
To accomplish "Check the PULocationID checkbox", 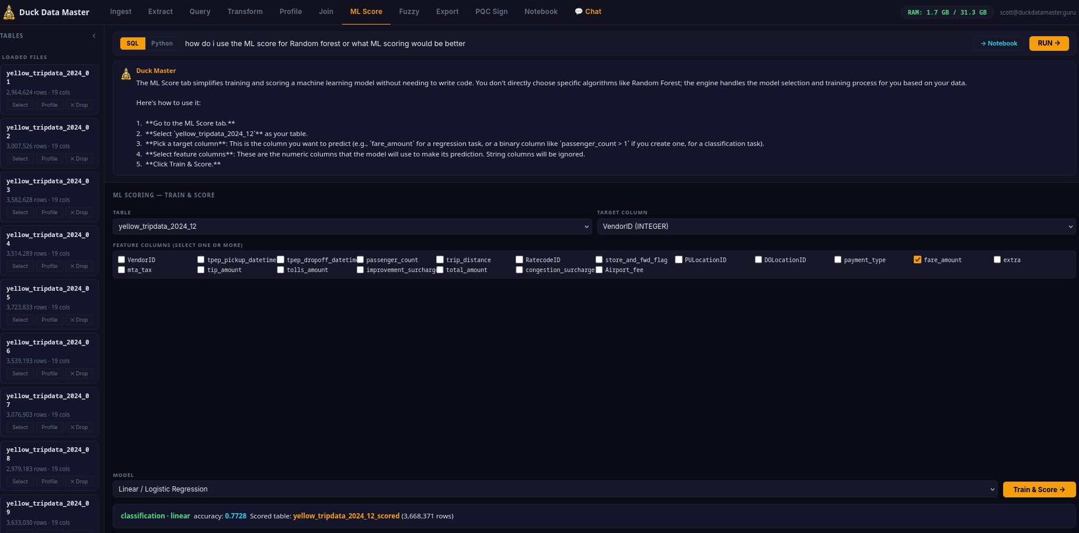I will [679, 260].
